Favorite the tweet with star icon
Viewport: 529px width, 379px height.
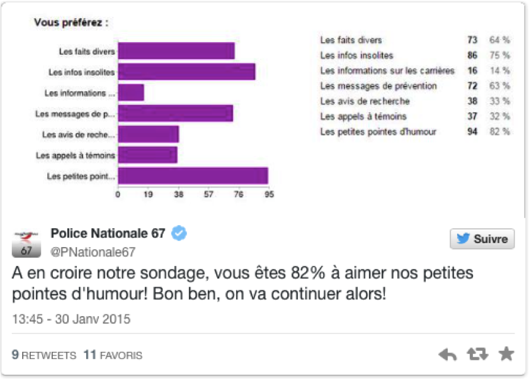(506, 354)
